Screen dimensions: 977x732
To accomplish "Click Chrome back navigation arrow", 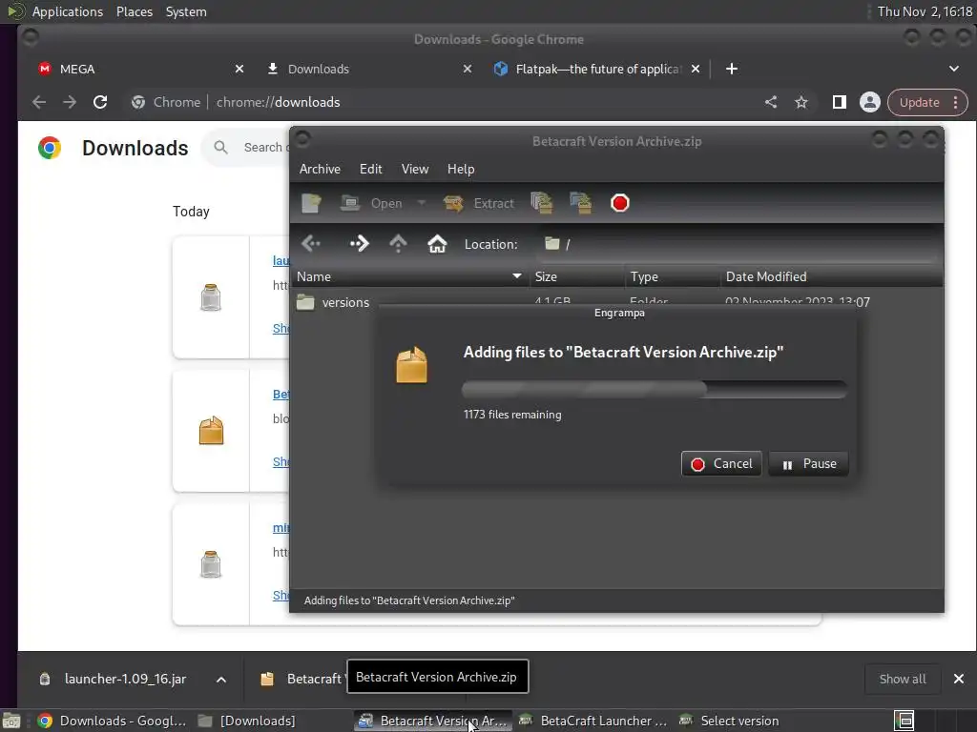I will (x=38, y=102).
